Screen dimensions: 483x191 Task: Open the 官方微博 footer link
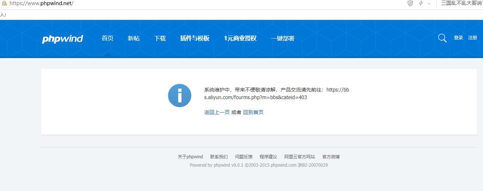pos(331,157)
